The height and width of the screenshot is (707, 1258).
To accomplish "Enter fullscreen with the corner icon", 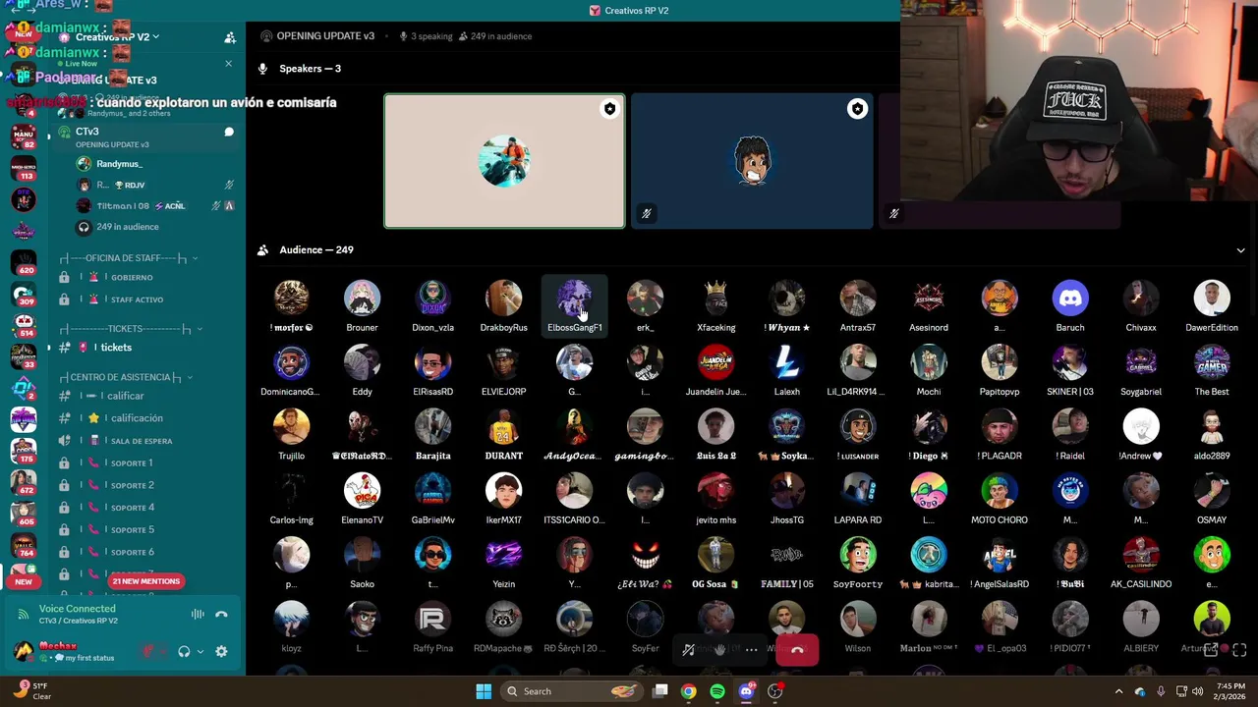I will tap(1239, 650).
